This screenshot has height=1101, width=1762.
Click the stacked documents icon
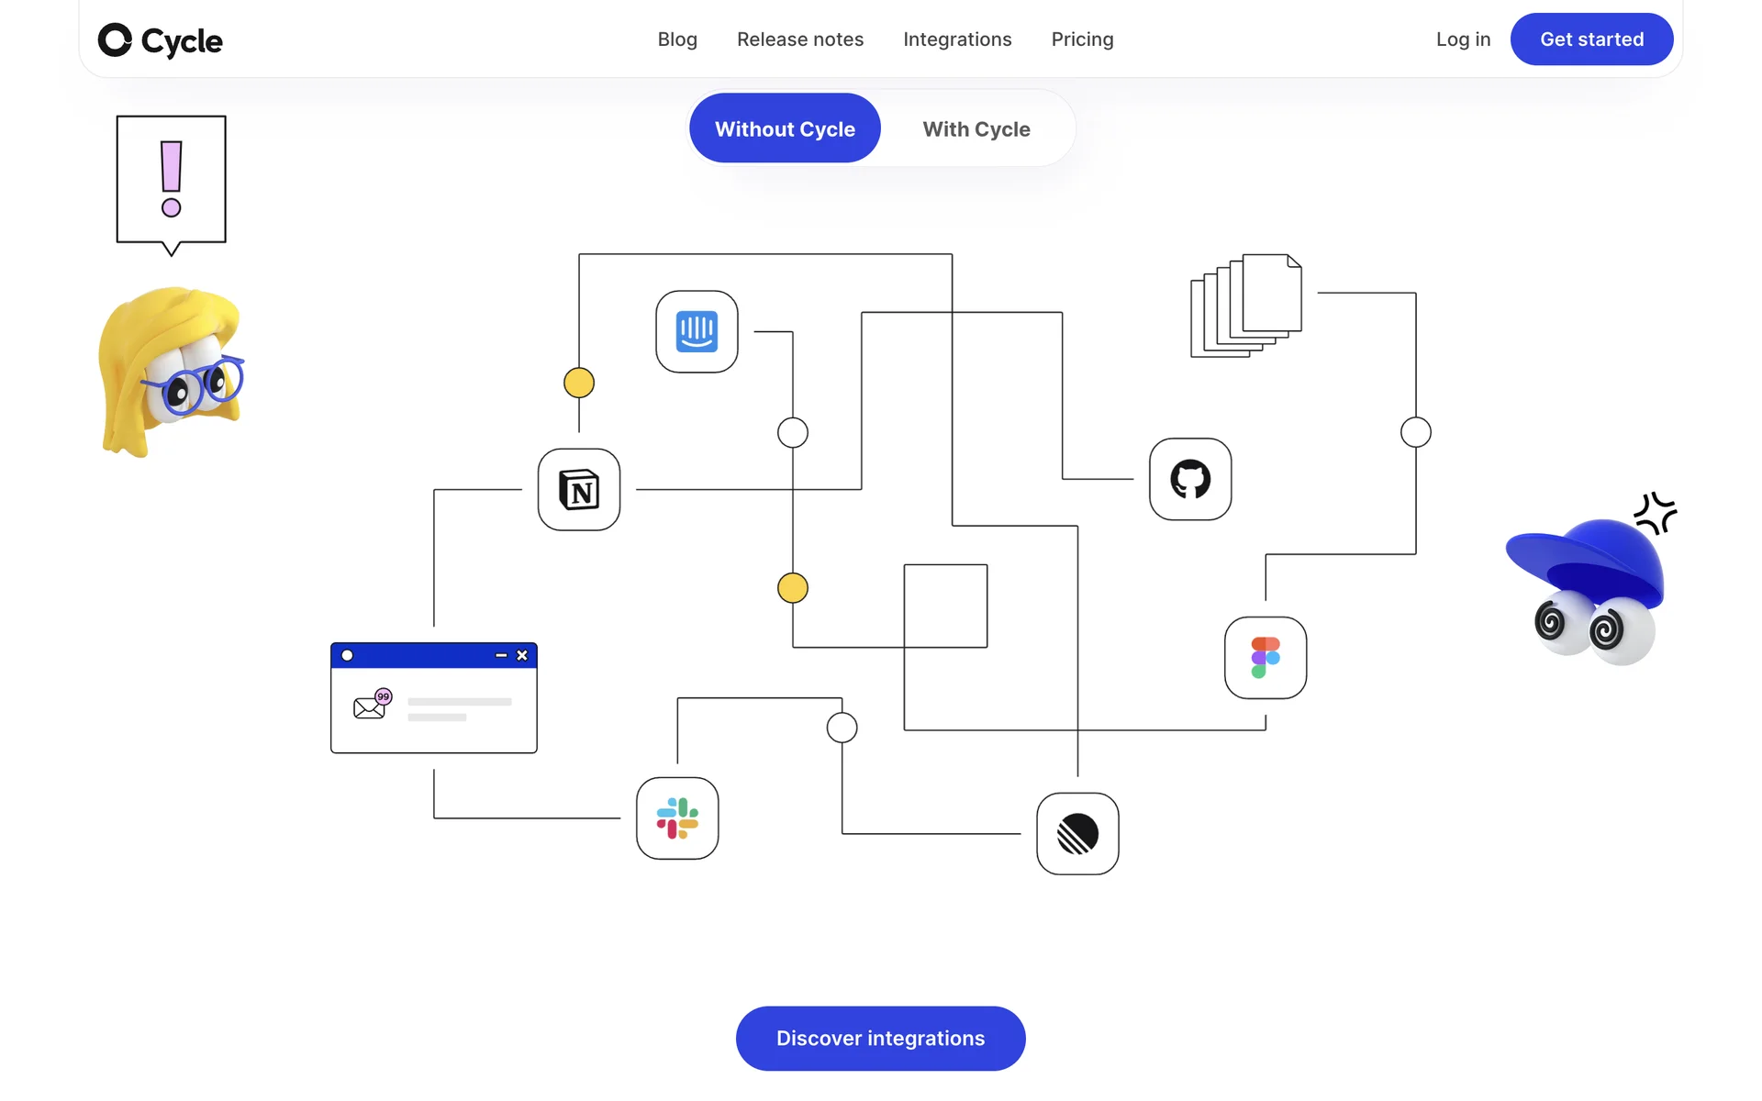pos(1245,305)
